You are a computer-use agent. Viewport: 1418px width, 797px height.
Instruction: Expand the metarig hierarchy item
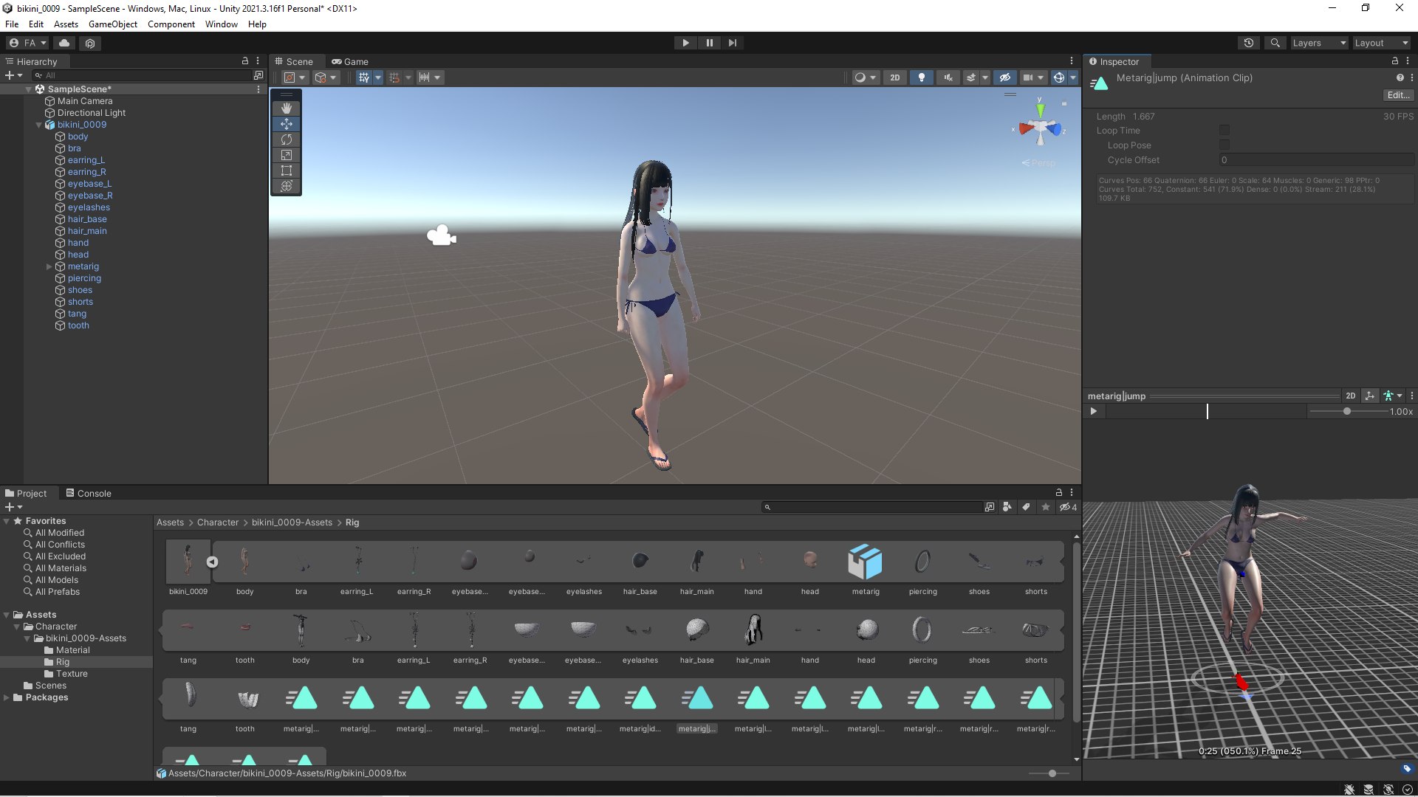click(49, 266)
